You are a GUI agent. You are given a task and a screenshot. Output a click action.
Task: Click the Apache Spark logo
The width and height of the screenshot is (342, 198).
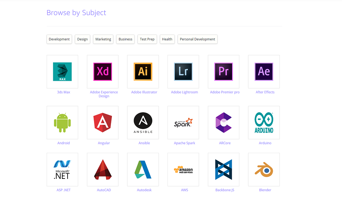click(183, 122)
